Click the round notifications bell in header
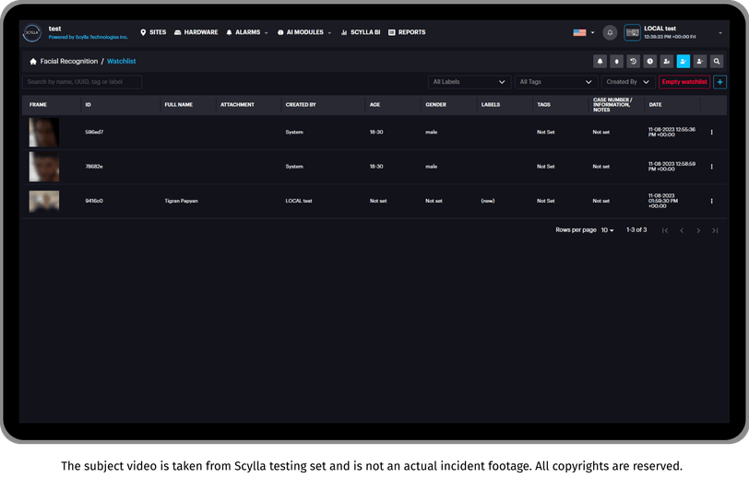Screen dimensions: 749x478 (x=610, y=32)
